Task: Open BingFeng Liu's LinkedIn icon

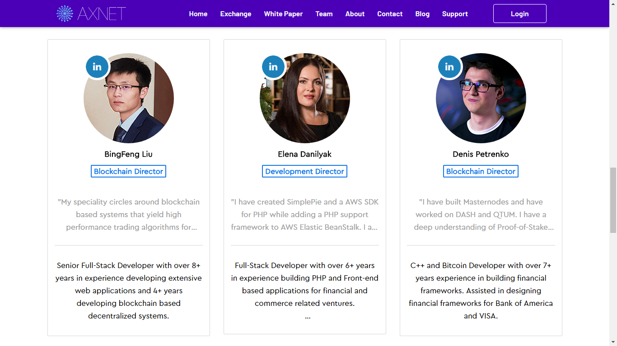Action: [x=97, y=67]
